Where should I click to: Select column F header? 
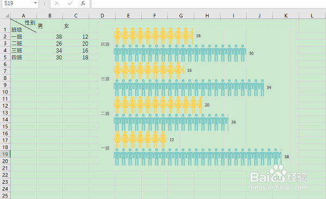pos(154,16)
